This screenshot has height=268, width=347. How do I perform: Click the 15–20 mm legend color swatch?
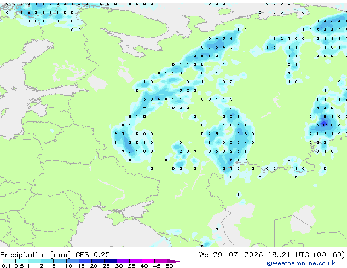85,261
